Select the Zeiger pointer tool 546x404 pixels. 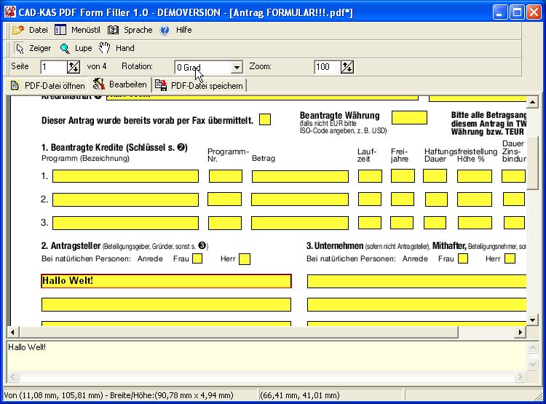(x=20, y=48)
